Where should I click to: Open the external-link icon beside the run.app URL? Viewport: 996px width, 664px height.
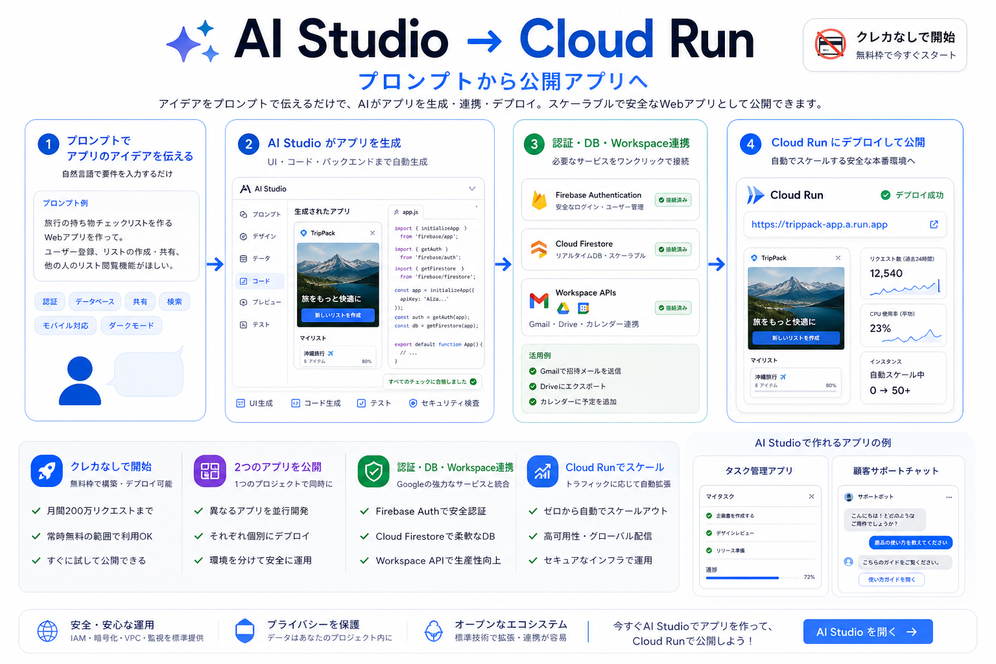934,224
